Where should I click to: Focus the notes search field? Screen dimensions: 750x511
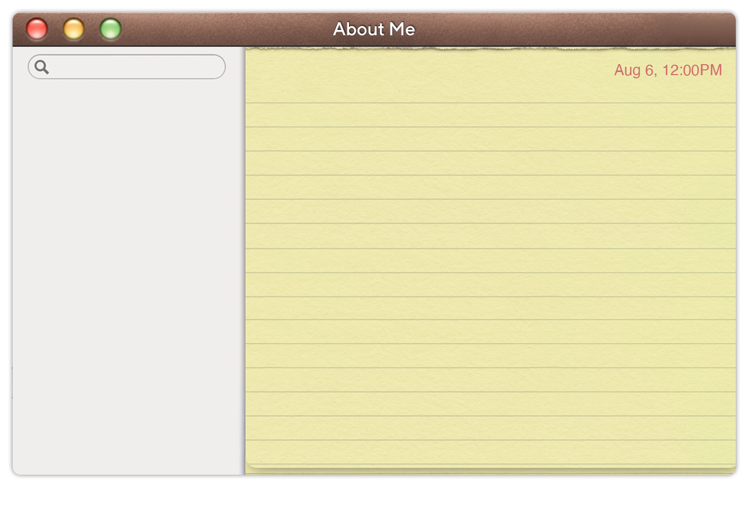point(127,67)
